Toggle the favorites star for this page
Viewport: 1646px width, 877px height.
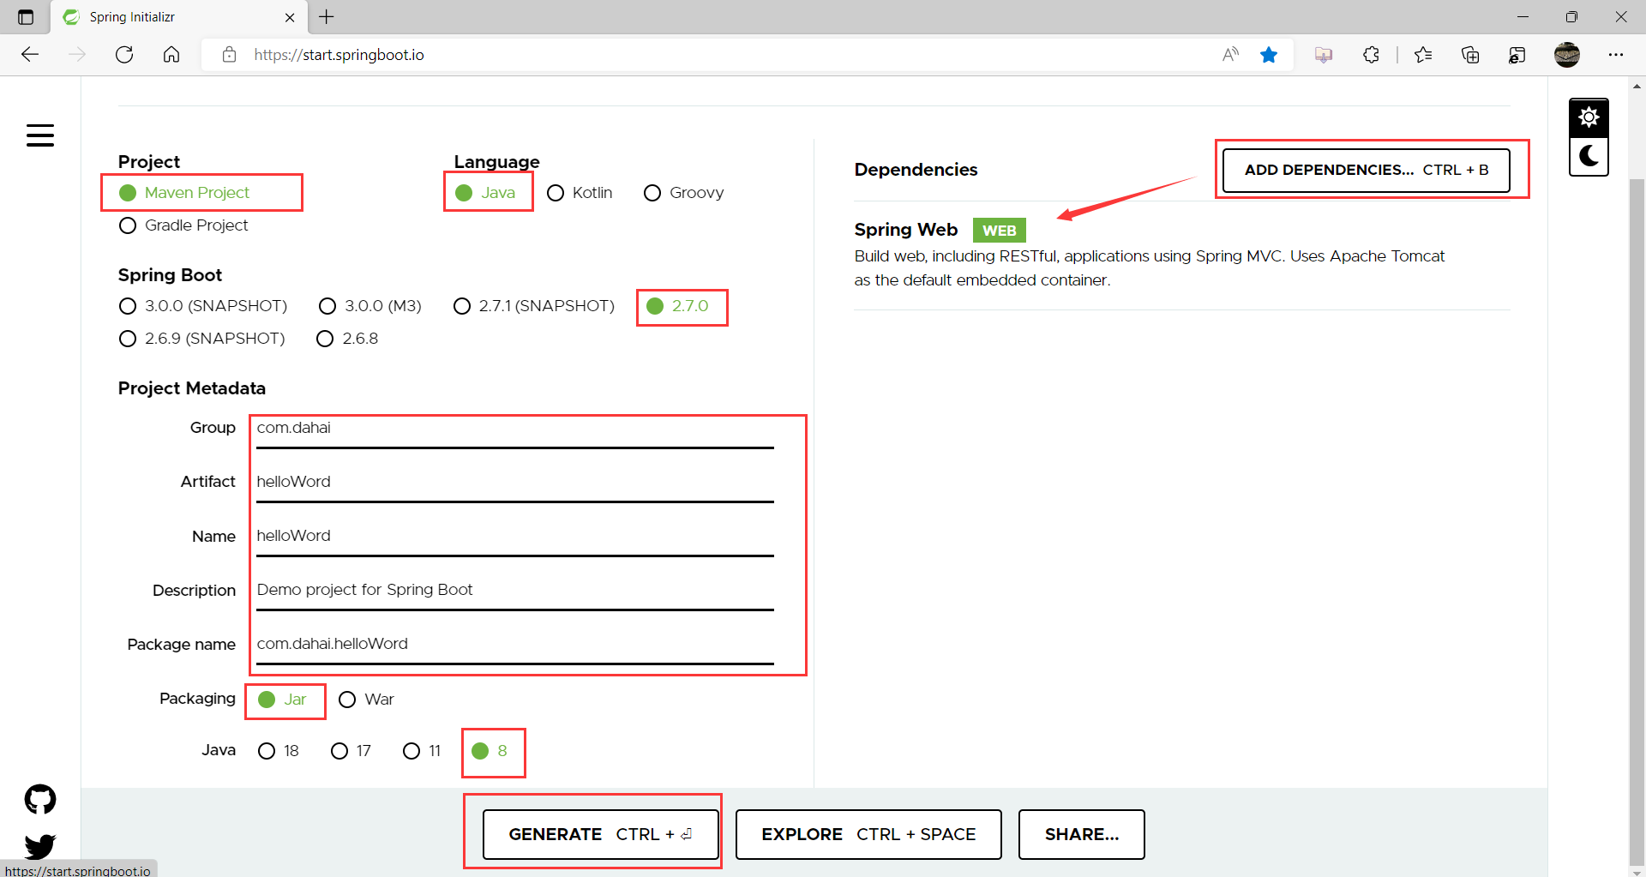click(x=1269, y=55)
